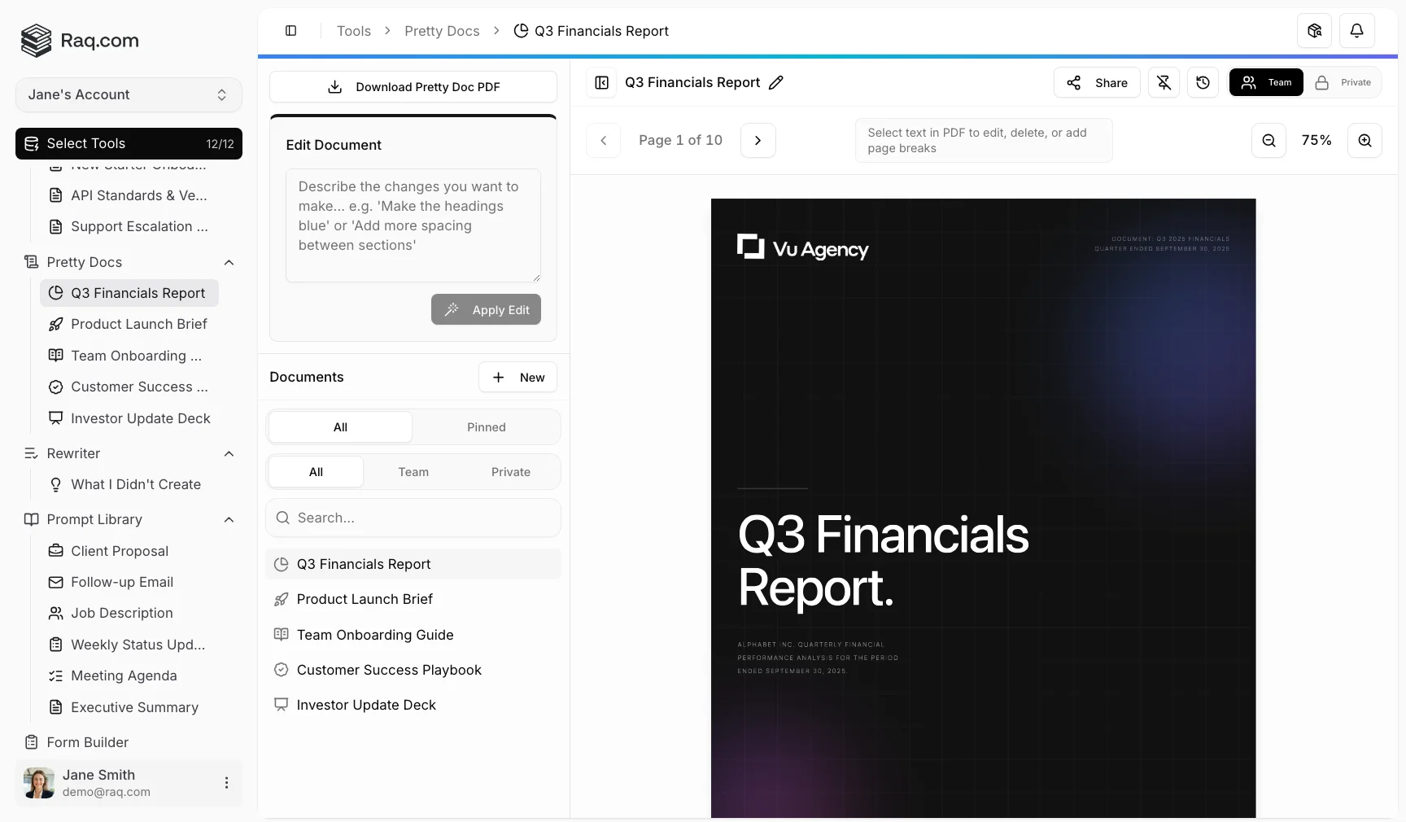Collapse the documents panel icon
Image resolution: width=1406 pixels, height=822 pixels.
602,82
